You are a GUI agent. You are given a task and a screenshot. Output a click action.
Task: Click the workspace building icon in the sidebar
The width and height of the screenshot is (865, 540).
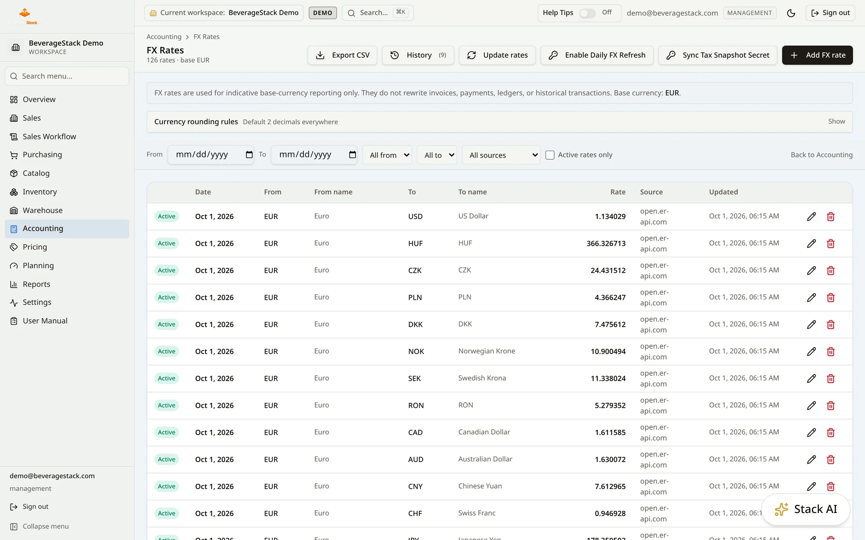pos(16,47)
